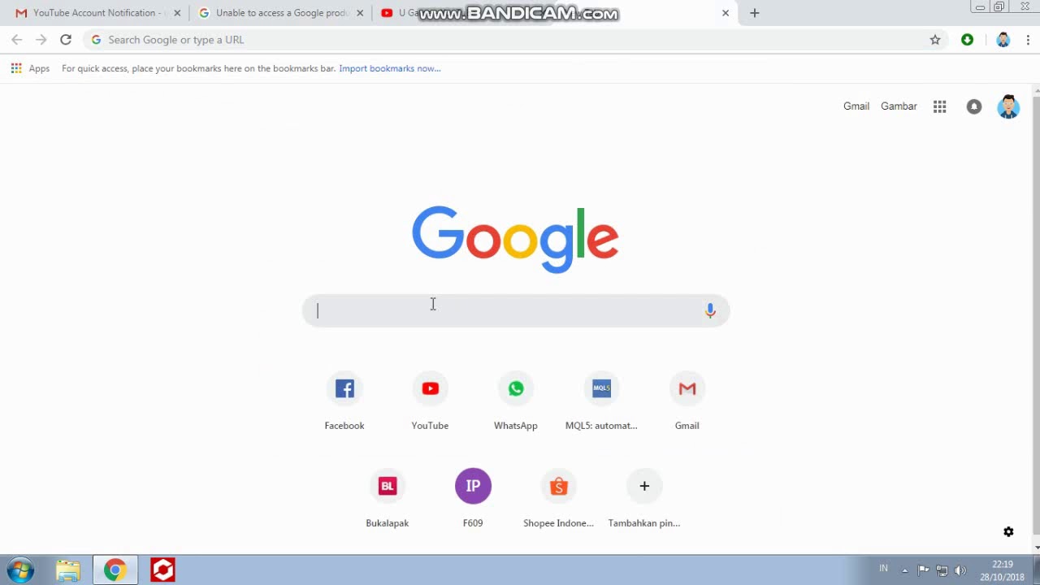Viewport: 1040px width, 585px height.
Task: Open the volume control in the system tray
Action: point(960,570)
